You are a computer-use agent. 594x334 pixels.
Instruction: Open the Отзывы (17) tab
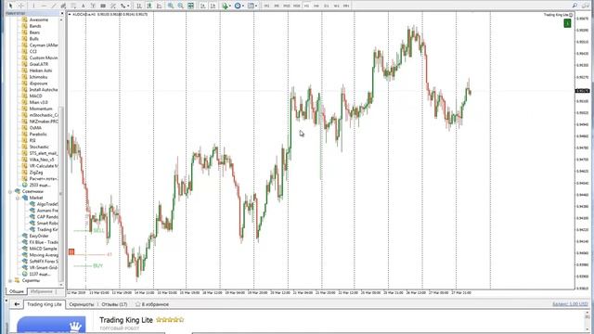pyautogui.click(x=114, y=304)
